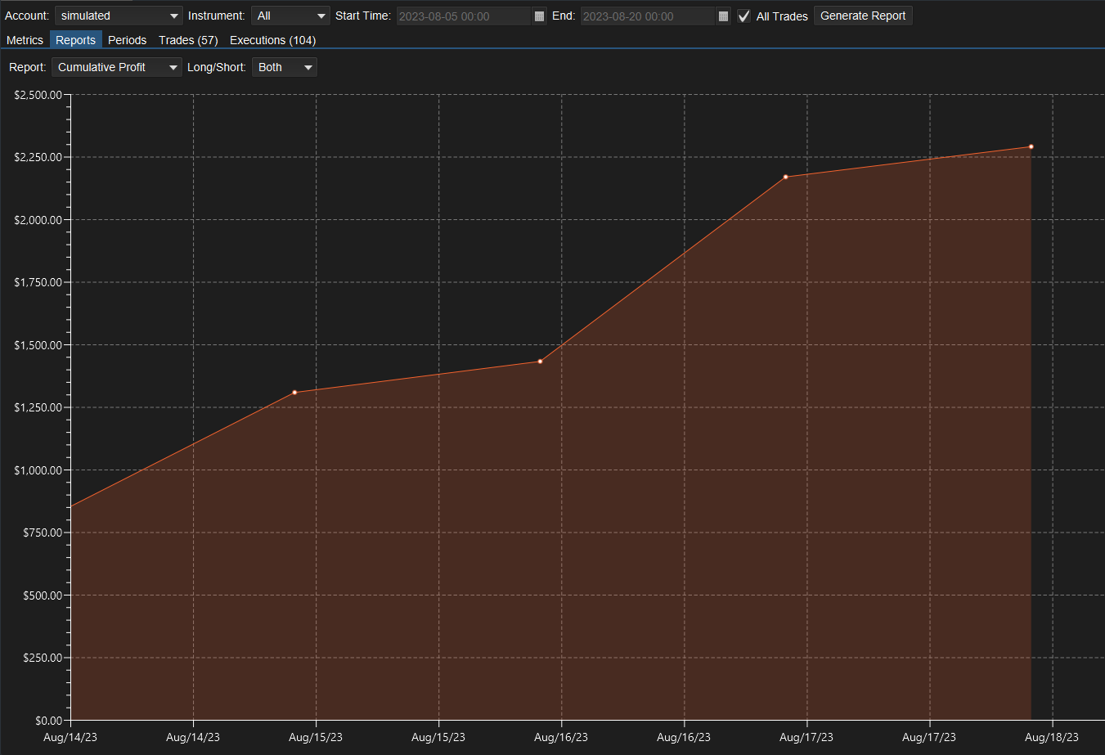Image resolution: width=1105 pixels, height=755 pixels.
Task: Open the Report Cumulative Profit dropdown
Action: pos(116,67)
